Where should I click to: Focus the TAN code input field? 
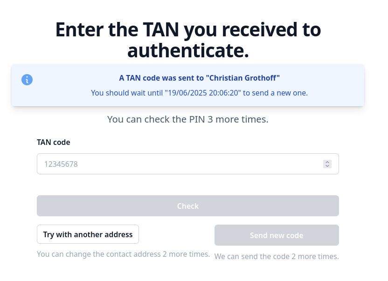tap(177, 164)
